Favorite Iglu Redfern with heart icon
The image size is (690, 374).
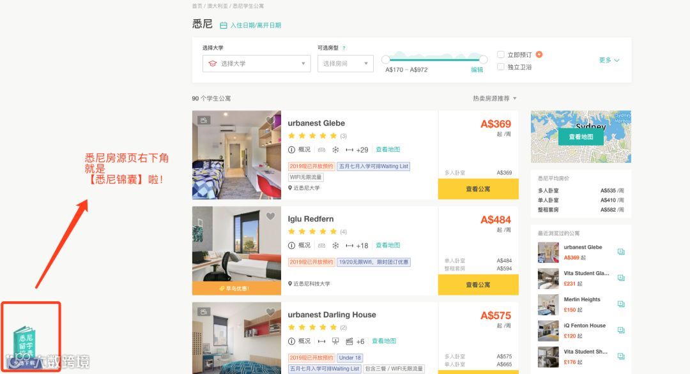(x=270, y=216)
